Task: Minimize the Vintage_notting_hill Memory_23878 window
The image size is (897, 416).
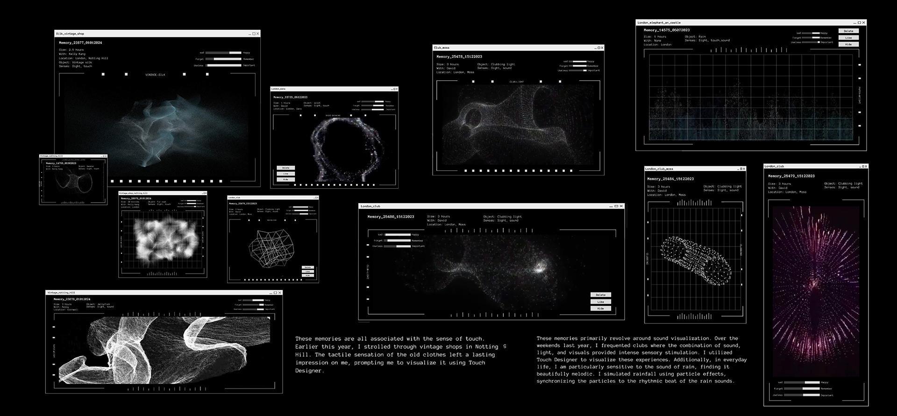Action: (271, 293)
